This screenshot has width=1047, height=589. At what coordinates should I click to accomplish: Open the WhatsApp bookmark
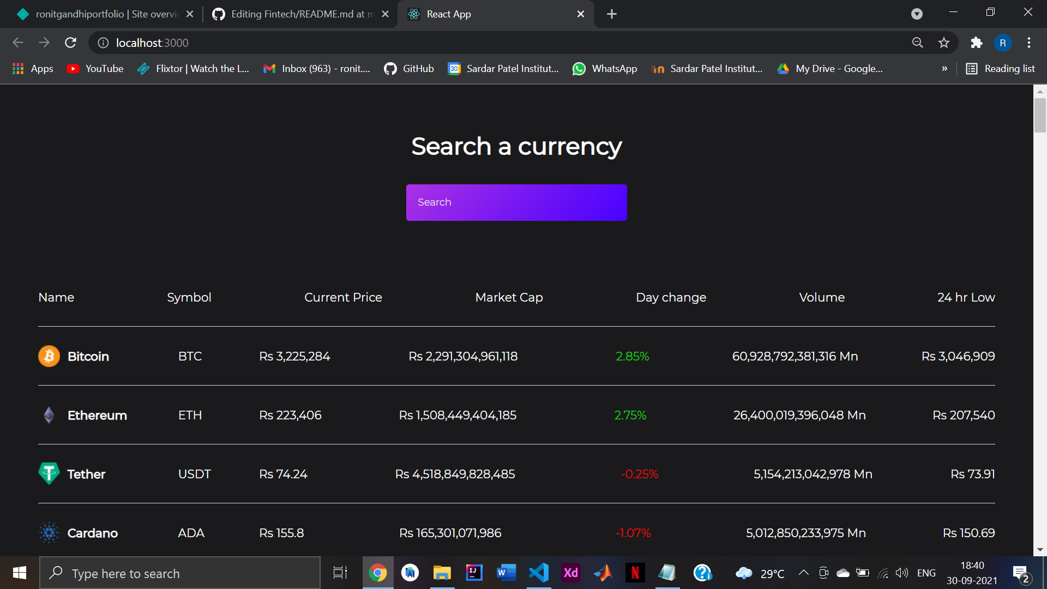605,69
